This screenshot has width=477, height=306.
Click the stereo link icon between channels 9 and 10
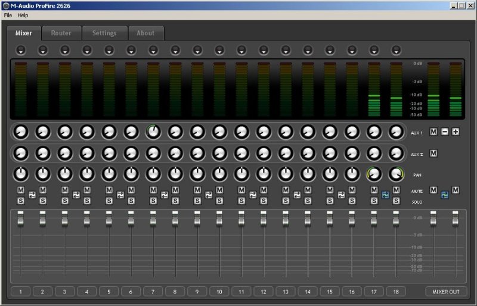208,195
